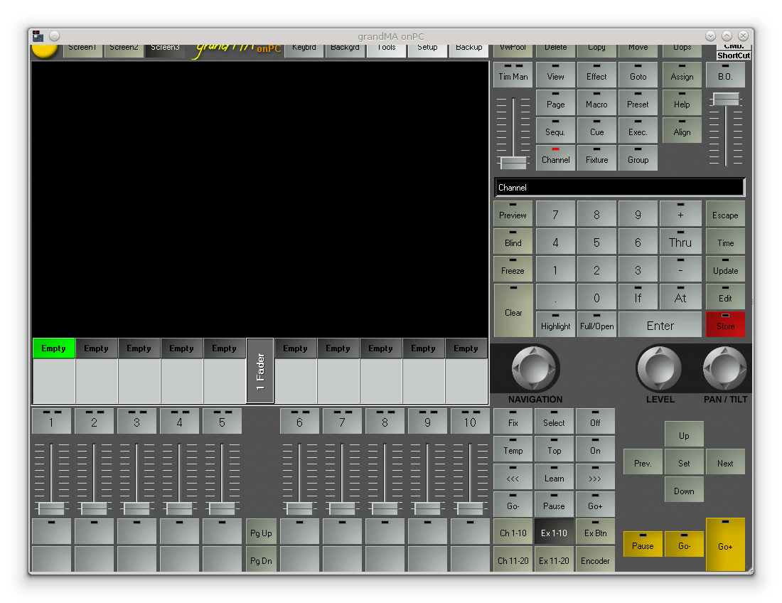Screen dimensions: 782x603
Task: Click the Assign key
Action: tap(682, 75)
